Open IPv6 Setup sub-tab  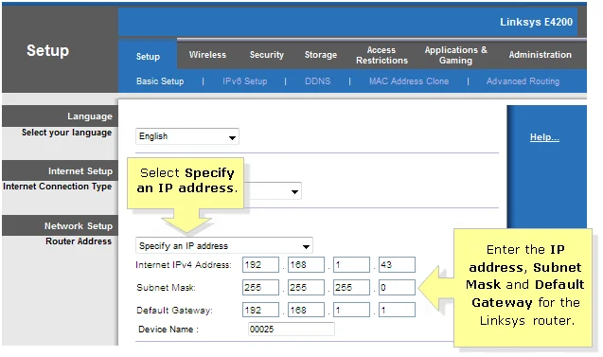point(244,81)
